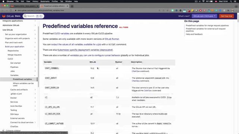Switch to the Pipeline Editor tab
Viewport: 239px width, 134px height.
(24, 6)
